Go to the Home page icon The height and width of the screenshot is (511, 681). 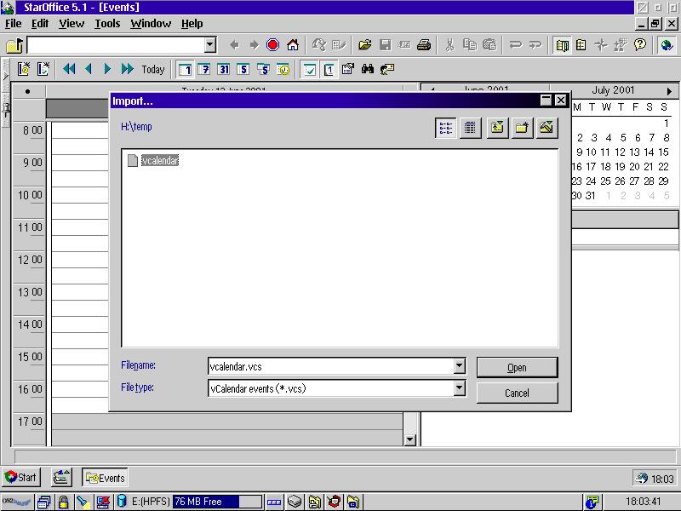[293, 45]
